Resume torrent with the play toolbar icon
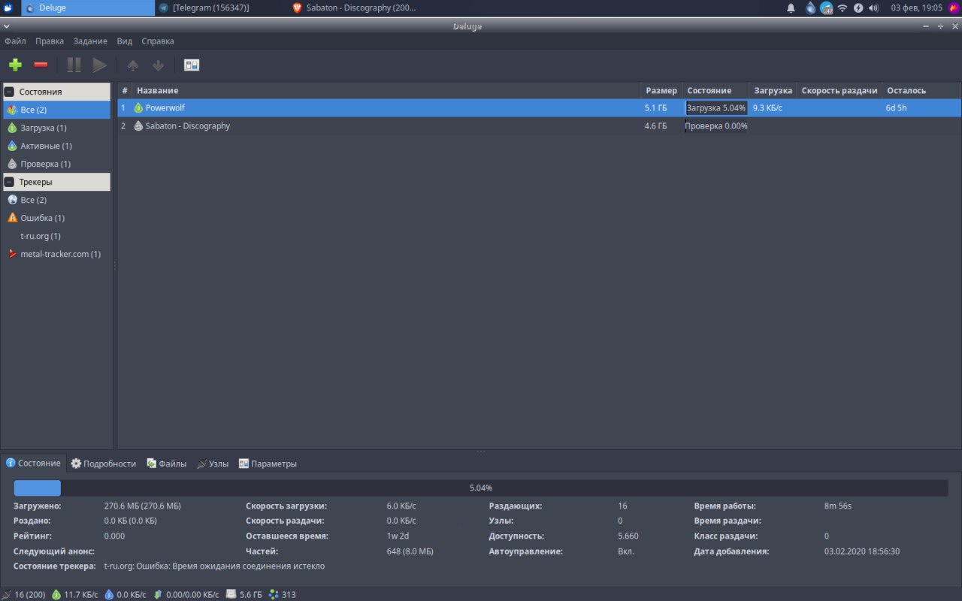Image resolution: width=962 pixels, height=601 pixels. (99, 65)
